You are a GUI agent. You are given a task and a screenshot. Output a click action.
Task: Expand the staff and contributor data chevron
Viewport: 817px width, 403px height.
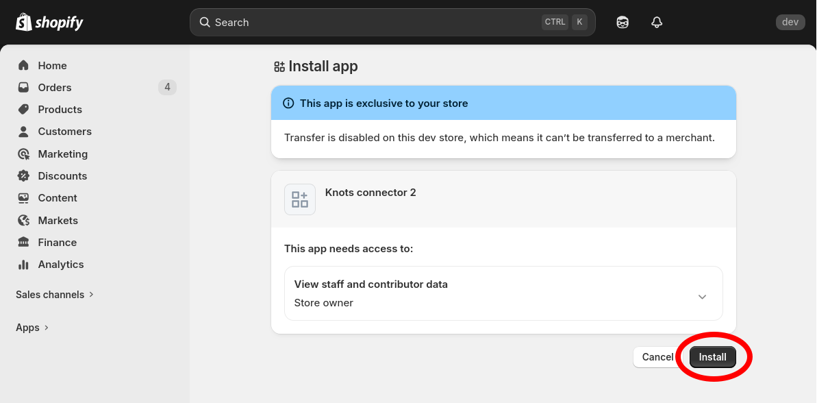[702, 297]
